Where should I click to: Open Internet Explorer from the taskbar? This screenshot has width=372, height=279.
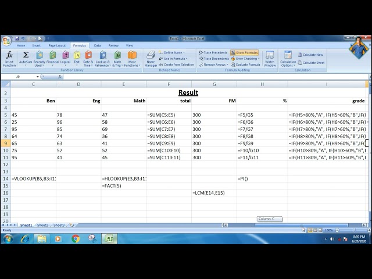(x=25, y=239)
